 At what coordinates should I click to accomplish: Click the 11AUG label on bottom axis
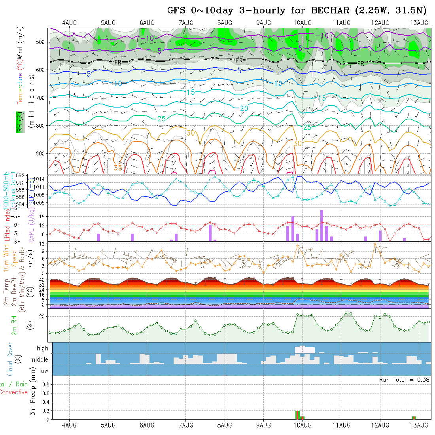(342, 425)
